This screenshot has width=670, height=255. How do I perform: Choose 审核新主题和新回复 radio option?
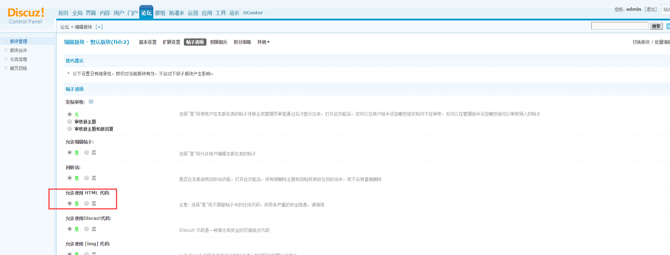(70, 129)
